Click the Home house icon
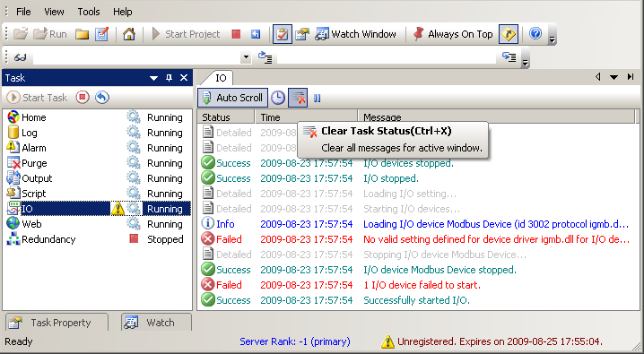Viewport: 644px width, 354px height. pyautogui.click(x=129, y=34)
